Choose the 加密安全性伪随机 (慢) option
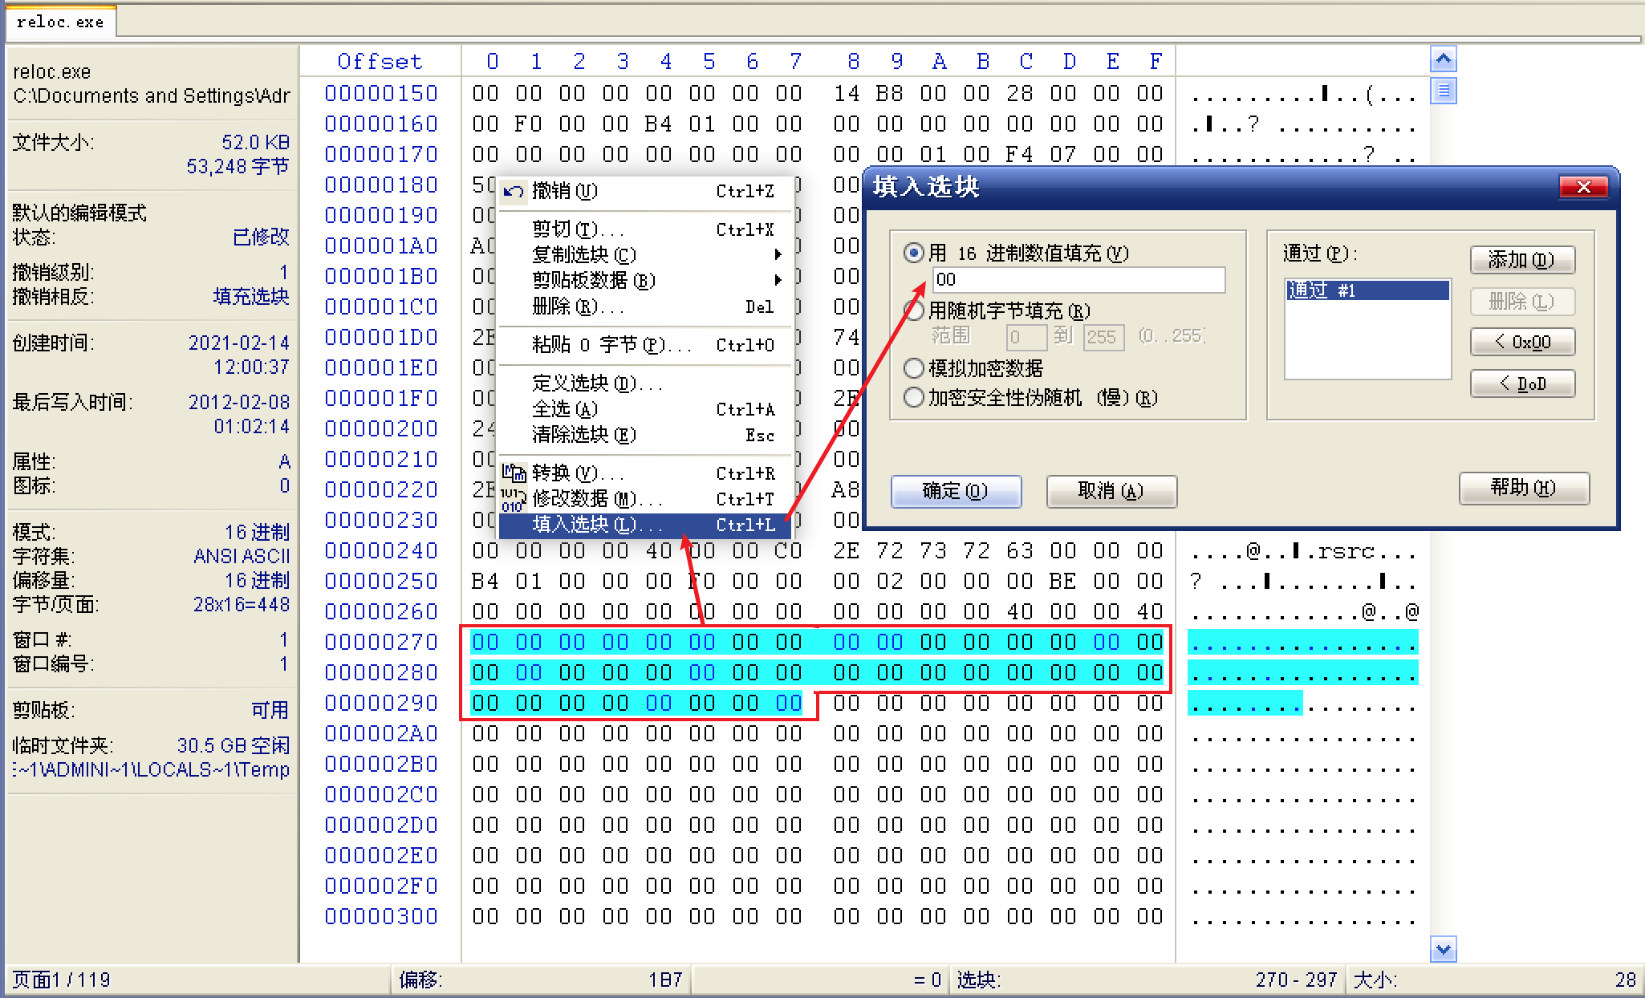1645x998 pixels. [x=913, y=397]
